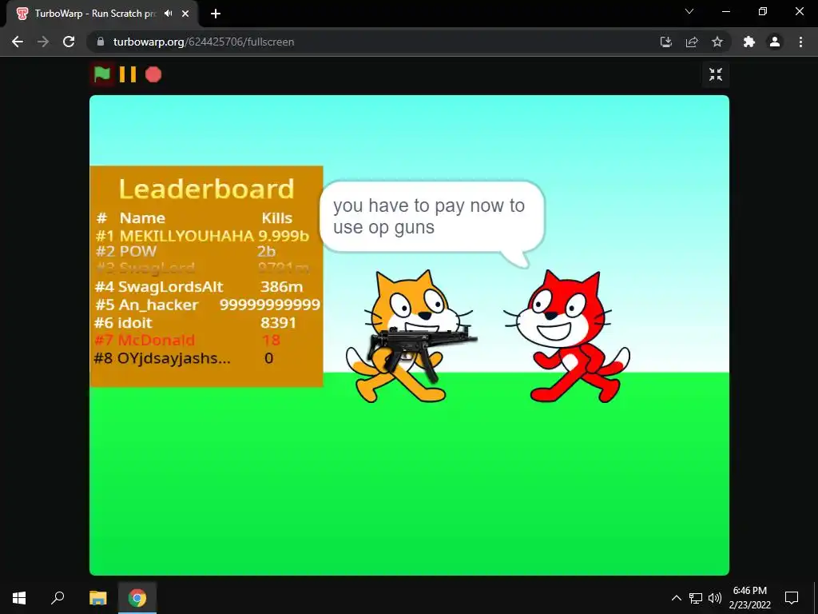Click the #1 MEKILLYOUHAHA leaderboard row
Screen dimensions: 818x614
coord(202,236)
